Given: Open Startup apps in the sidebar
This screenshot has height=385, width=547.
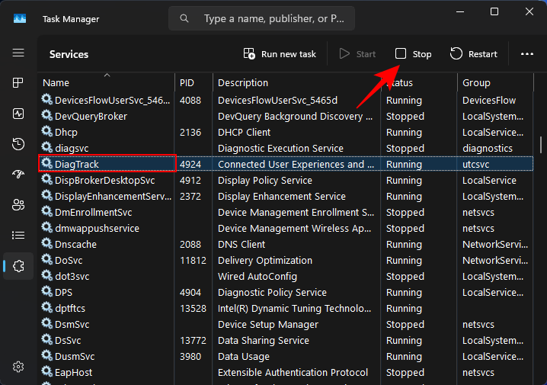Looking at the screenshot, I should coord(18,174).
